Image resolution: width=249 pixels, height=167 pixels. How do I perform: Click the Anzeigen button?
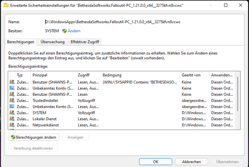pyautogui.click(x=75, y=137)
